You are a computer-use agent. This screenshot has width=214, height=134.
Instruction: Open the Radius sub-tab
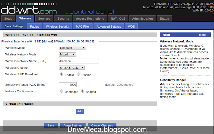(x=35, y=27)
